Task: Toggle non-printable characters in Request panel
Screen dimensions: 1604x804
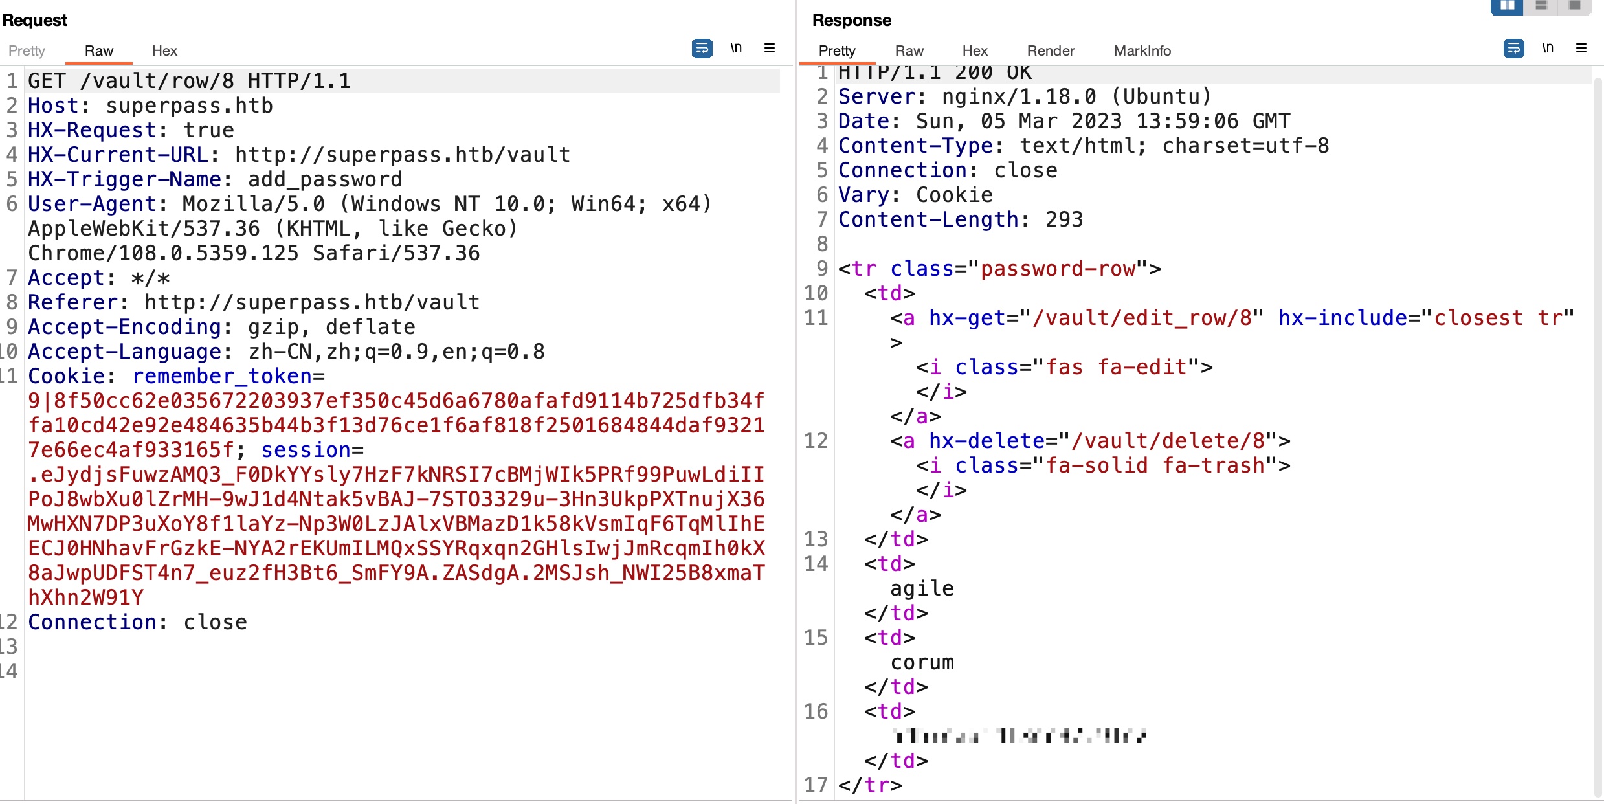Action: [736, 49]
